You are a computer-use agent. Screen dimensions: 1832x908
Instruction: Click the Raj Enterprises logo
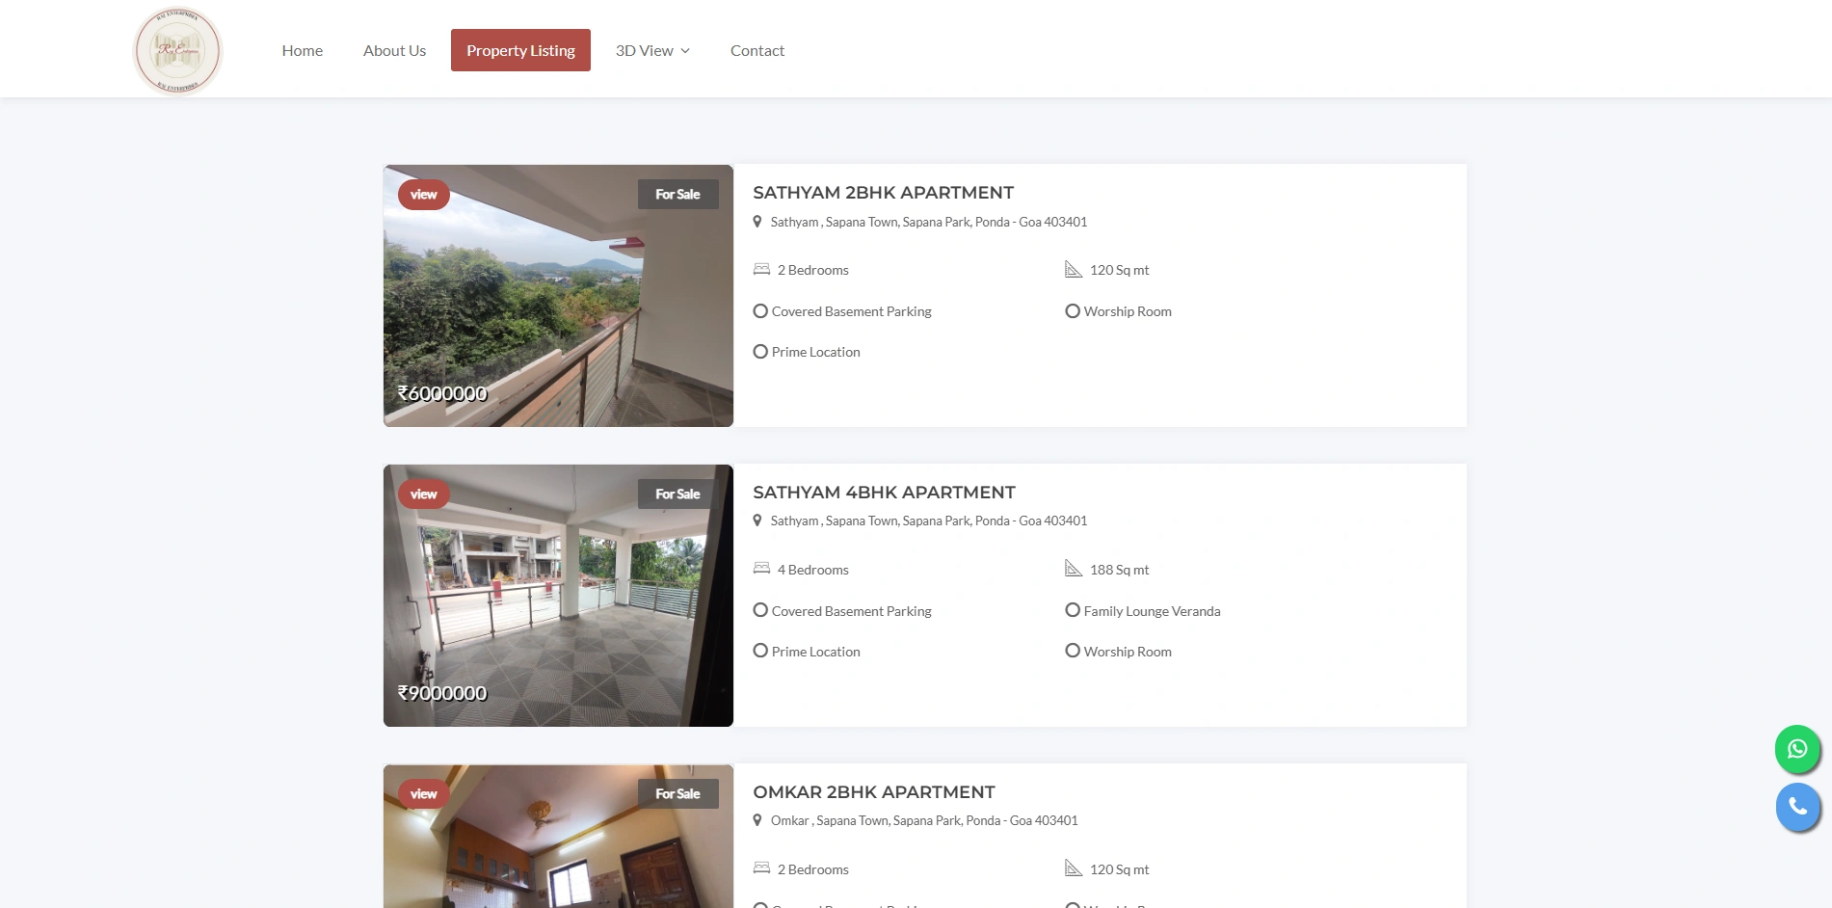click(177, 50)
